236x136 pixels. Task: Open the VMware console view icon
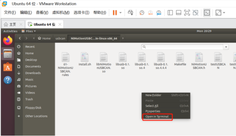tap(207, 13)
